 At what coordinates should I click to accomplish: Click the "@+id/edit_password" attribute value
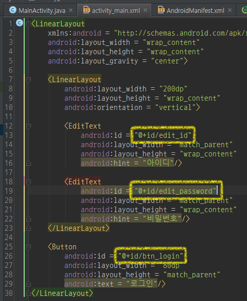click(175, 191)
